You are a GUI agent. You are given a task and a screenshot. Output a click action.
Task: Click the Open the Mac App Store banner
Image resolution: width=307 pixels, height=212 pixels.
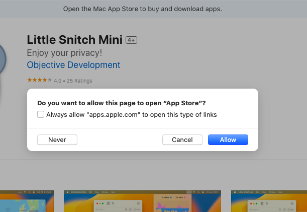[x=153, y=9]
